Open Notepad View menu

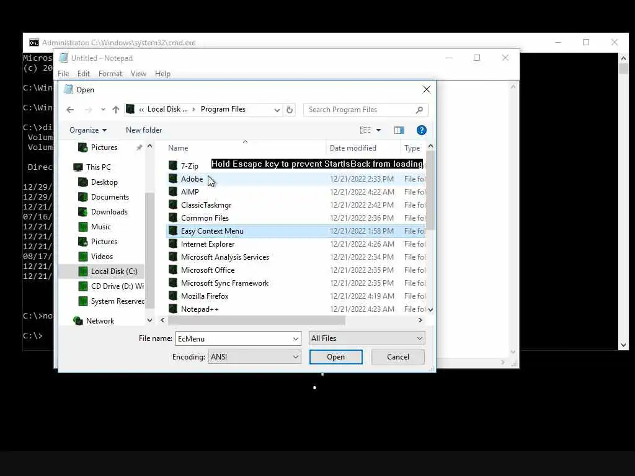[138, 74]
